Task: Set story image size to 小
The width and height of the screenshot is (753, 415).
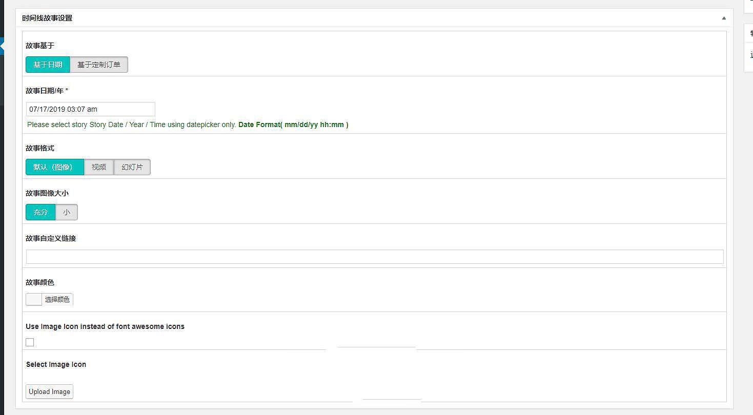Action: pyautogui.click(x=67, y=212)
